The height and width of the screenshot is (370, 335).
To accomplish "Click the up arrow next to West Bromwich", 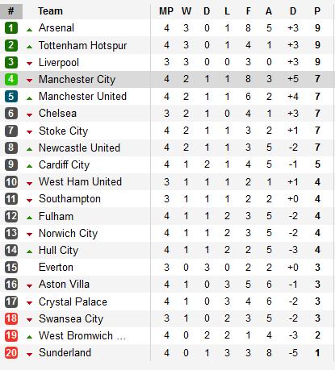I will point(30,337).
